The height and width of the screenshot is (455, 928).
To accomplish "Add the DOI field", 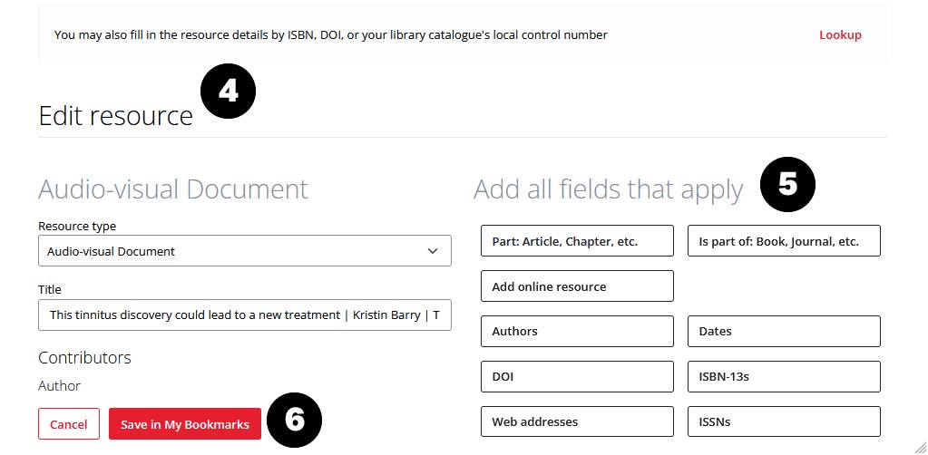I will 577,376.
